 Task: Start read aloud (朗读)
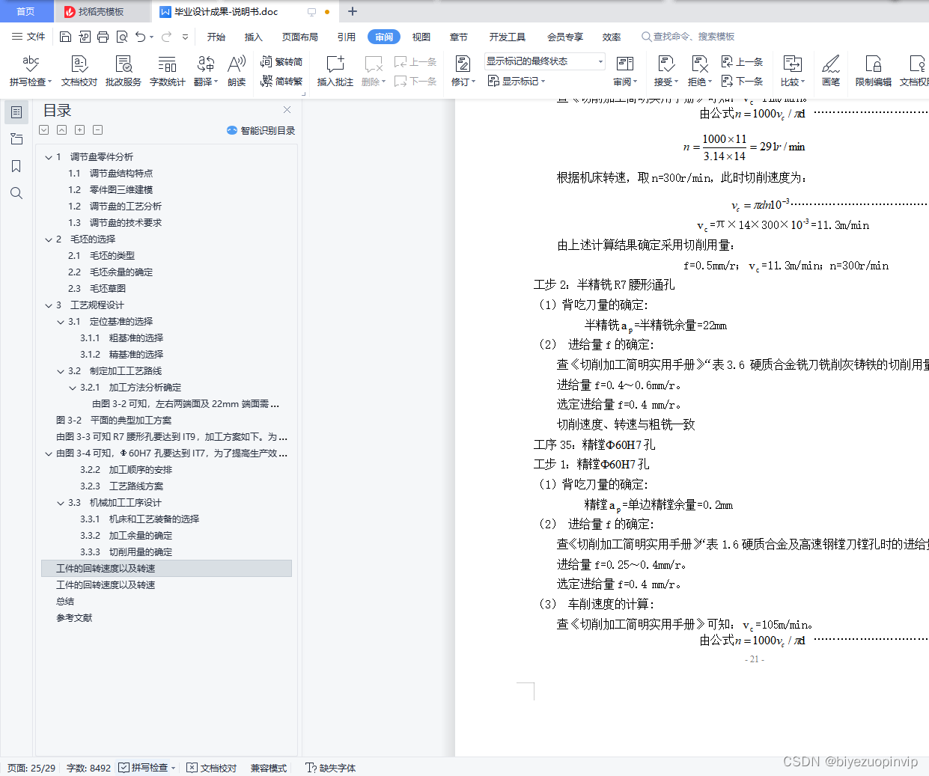(237, 71)
